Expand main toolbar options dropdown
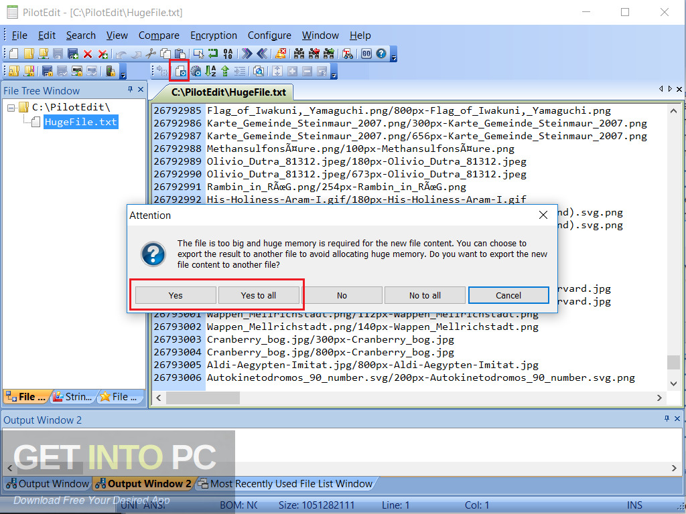Viewport: 686px width, 514px height. [x=393, y=54]
